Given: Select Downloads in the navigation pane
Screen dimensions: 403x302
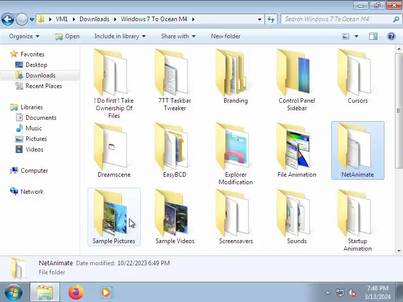Looking at the screenshot, I should coord(40,75).
